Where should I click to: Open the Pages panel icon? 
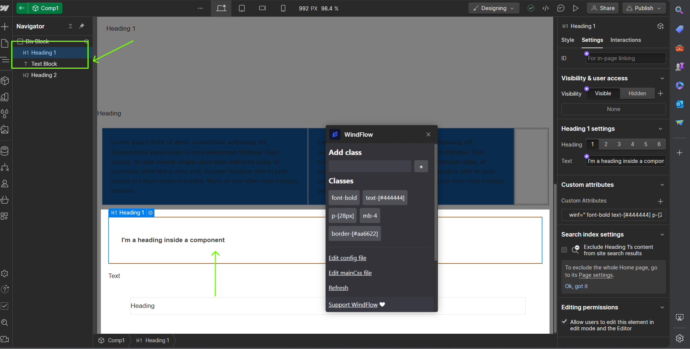(x=5, y=43)
